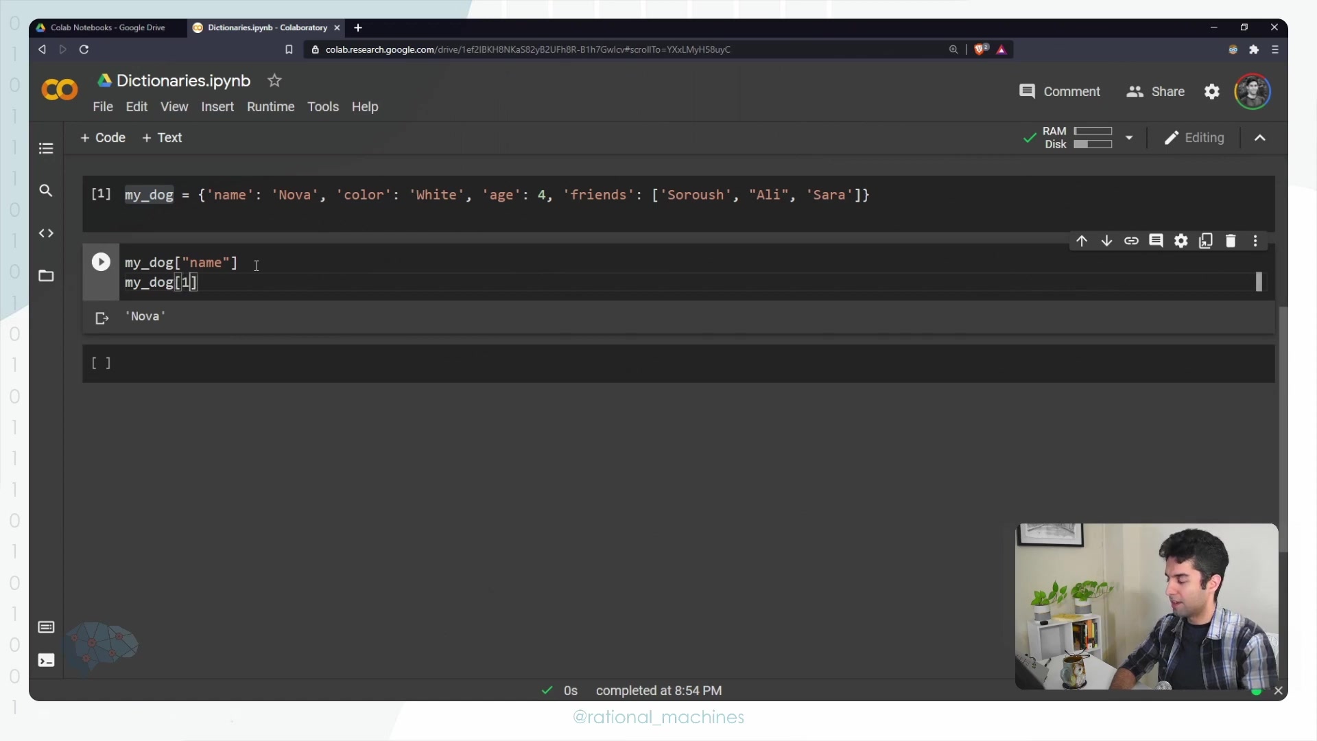The height and width of the screenshot is (741, 1317).
Task: Expand RAM and Disk connection dropdown
Action: click(x=1129, y=138)
